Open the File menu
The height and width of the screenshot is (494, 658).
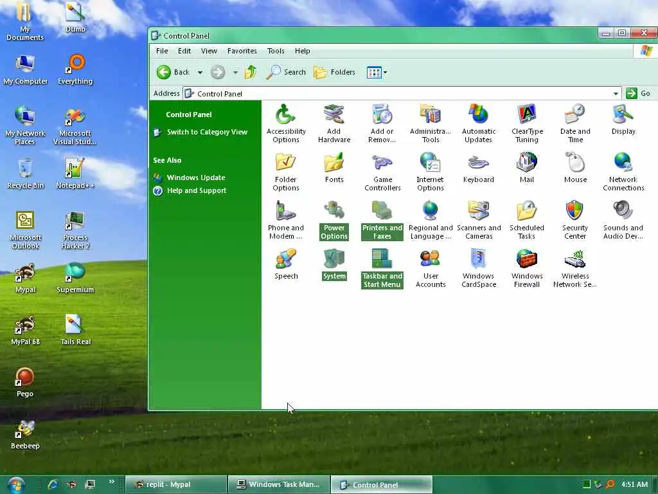[x=162, y=51]
